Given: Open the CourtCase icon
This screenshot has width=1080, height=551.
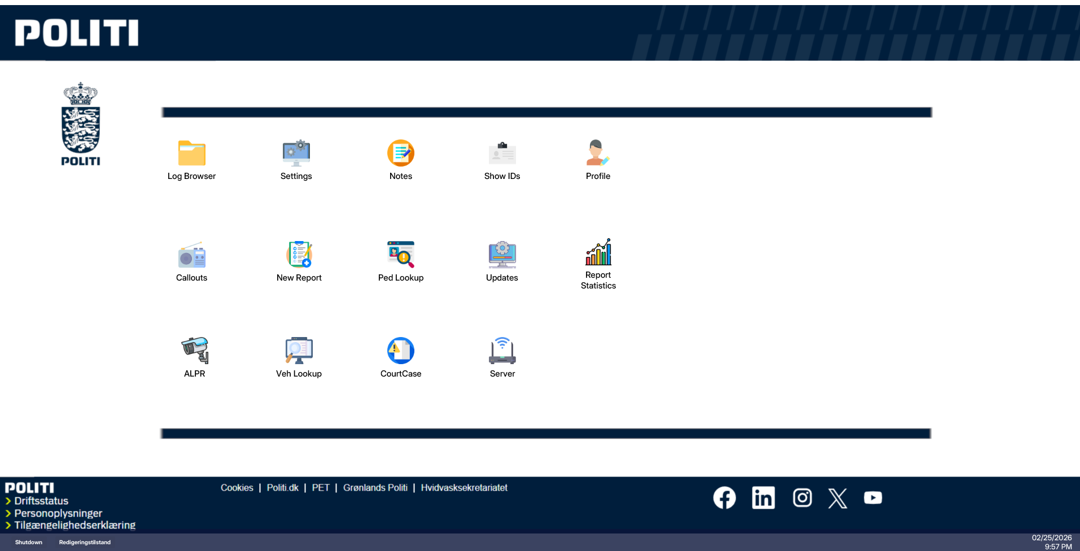Looking at the screenshot, I should pos(400,351).
